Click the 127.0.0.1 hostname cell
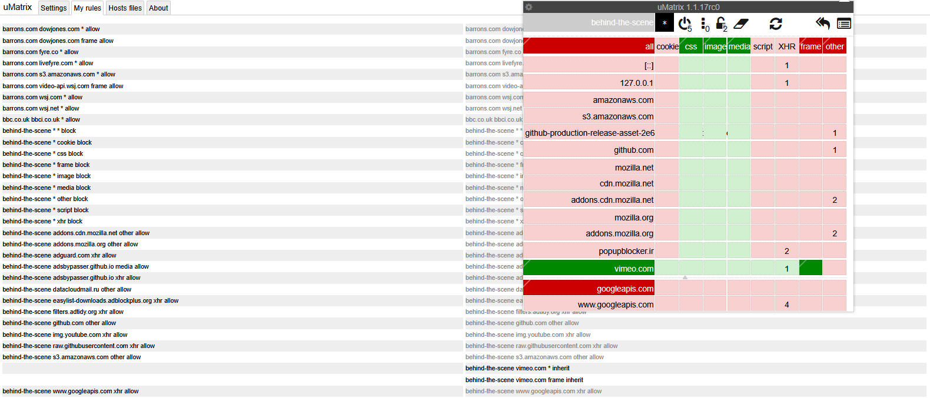This screenshot has height=398, width=930. (589, 83)
